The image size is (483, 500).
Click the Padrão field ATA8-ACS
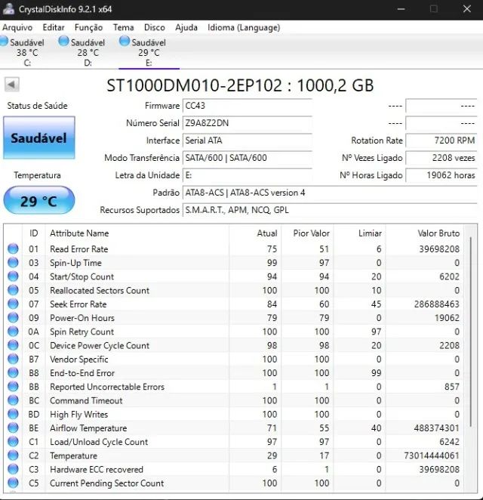point(330,193)
